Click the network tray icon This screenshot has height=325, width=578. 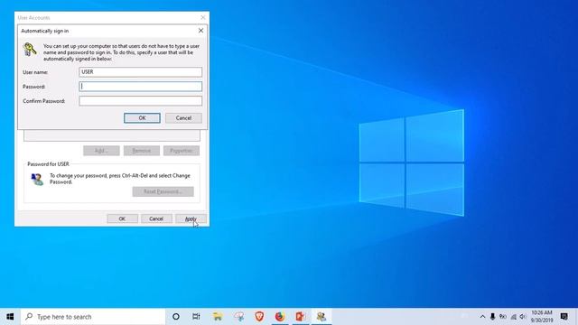514,317
